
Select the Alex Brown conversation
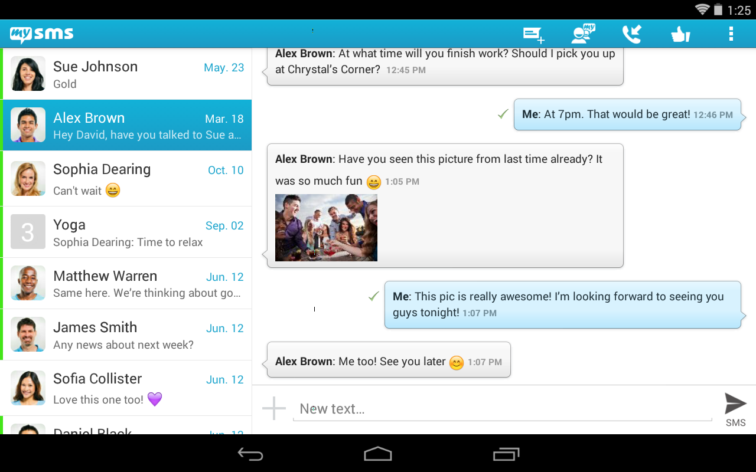[x=127, y=125]
